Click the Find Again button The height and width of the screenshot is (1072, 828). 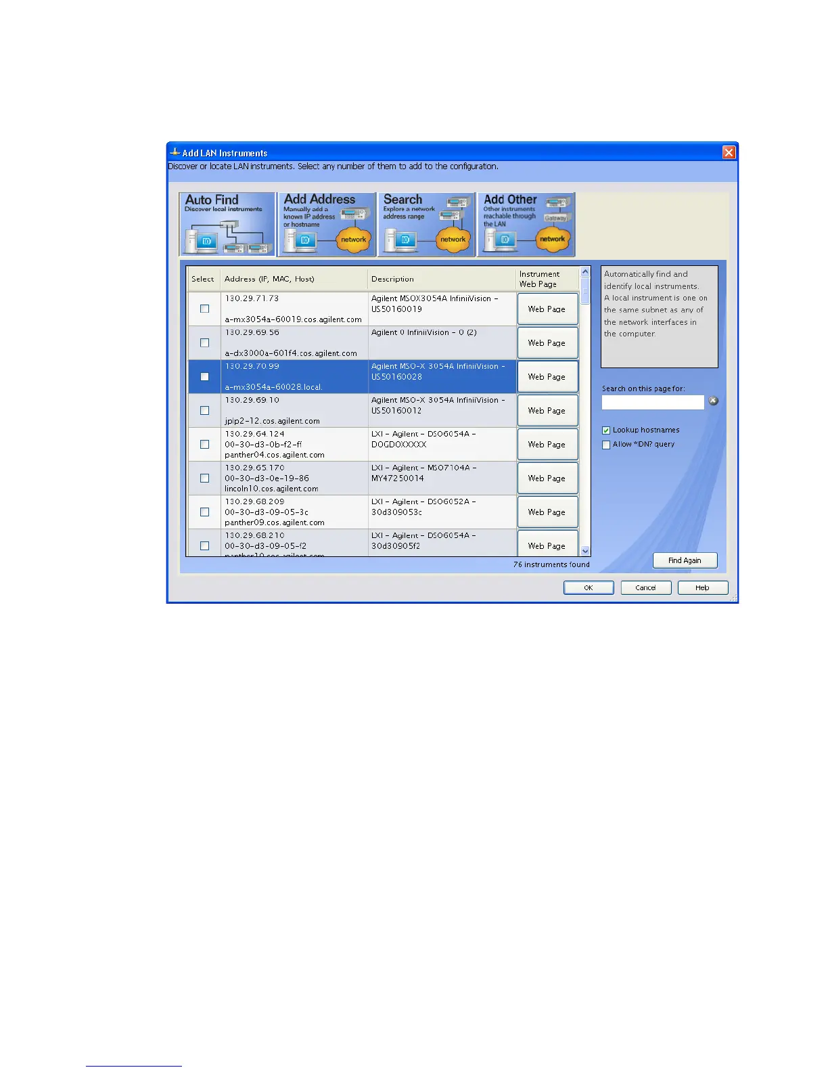[x=685, y=560]
